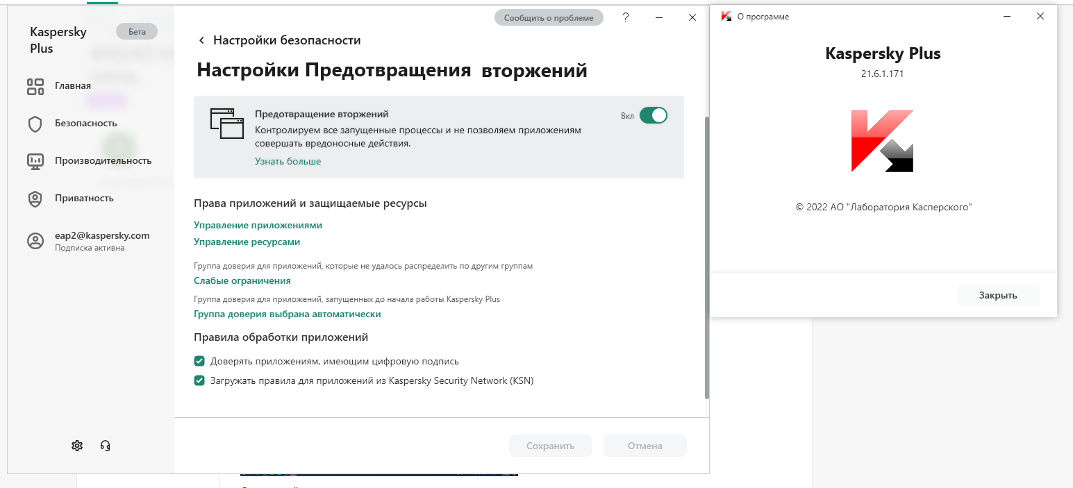Click the Отмена button
This screenshot has height=488, width=1073.
tap(645, 446)
